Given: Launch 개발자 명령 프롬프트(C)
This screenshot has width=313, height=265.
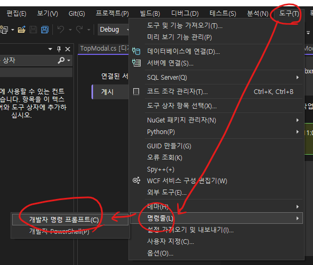Looking at the screenshot, I should click(70, 220).
